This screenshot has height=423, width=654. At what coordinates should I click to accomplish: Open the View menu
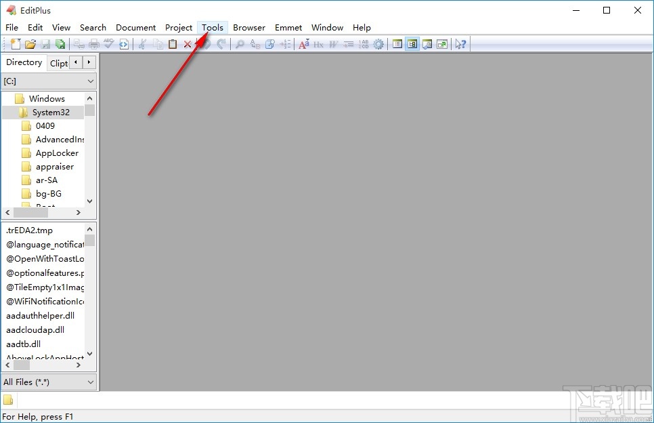tap(61, 28)
